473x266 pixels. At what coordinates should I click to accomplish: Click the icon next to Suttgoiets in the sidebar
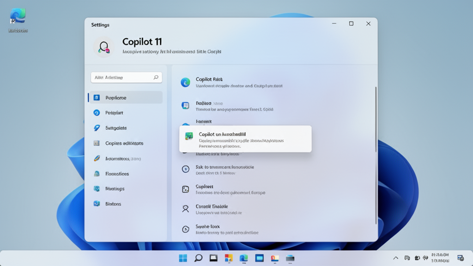point(97,128)
